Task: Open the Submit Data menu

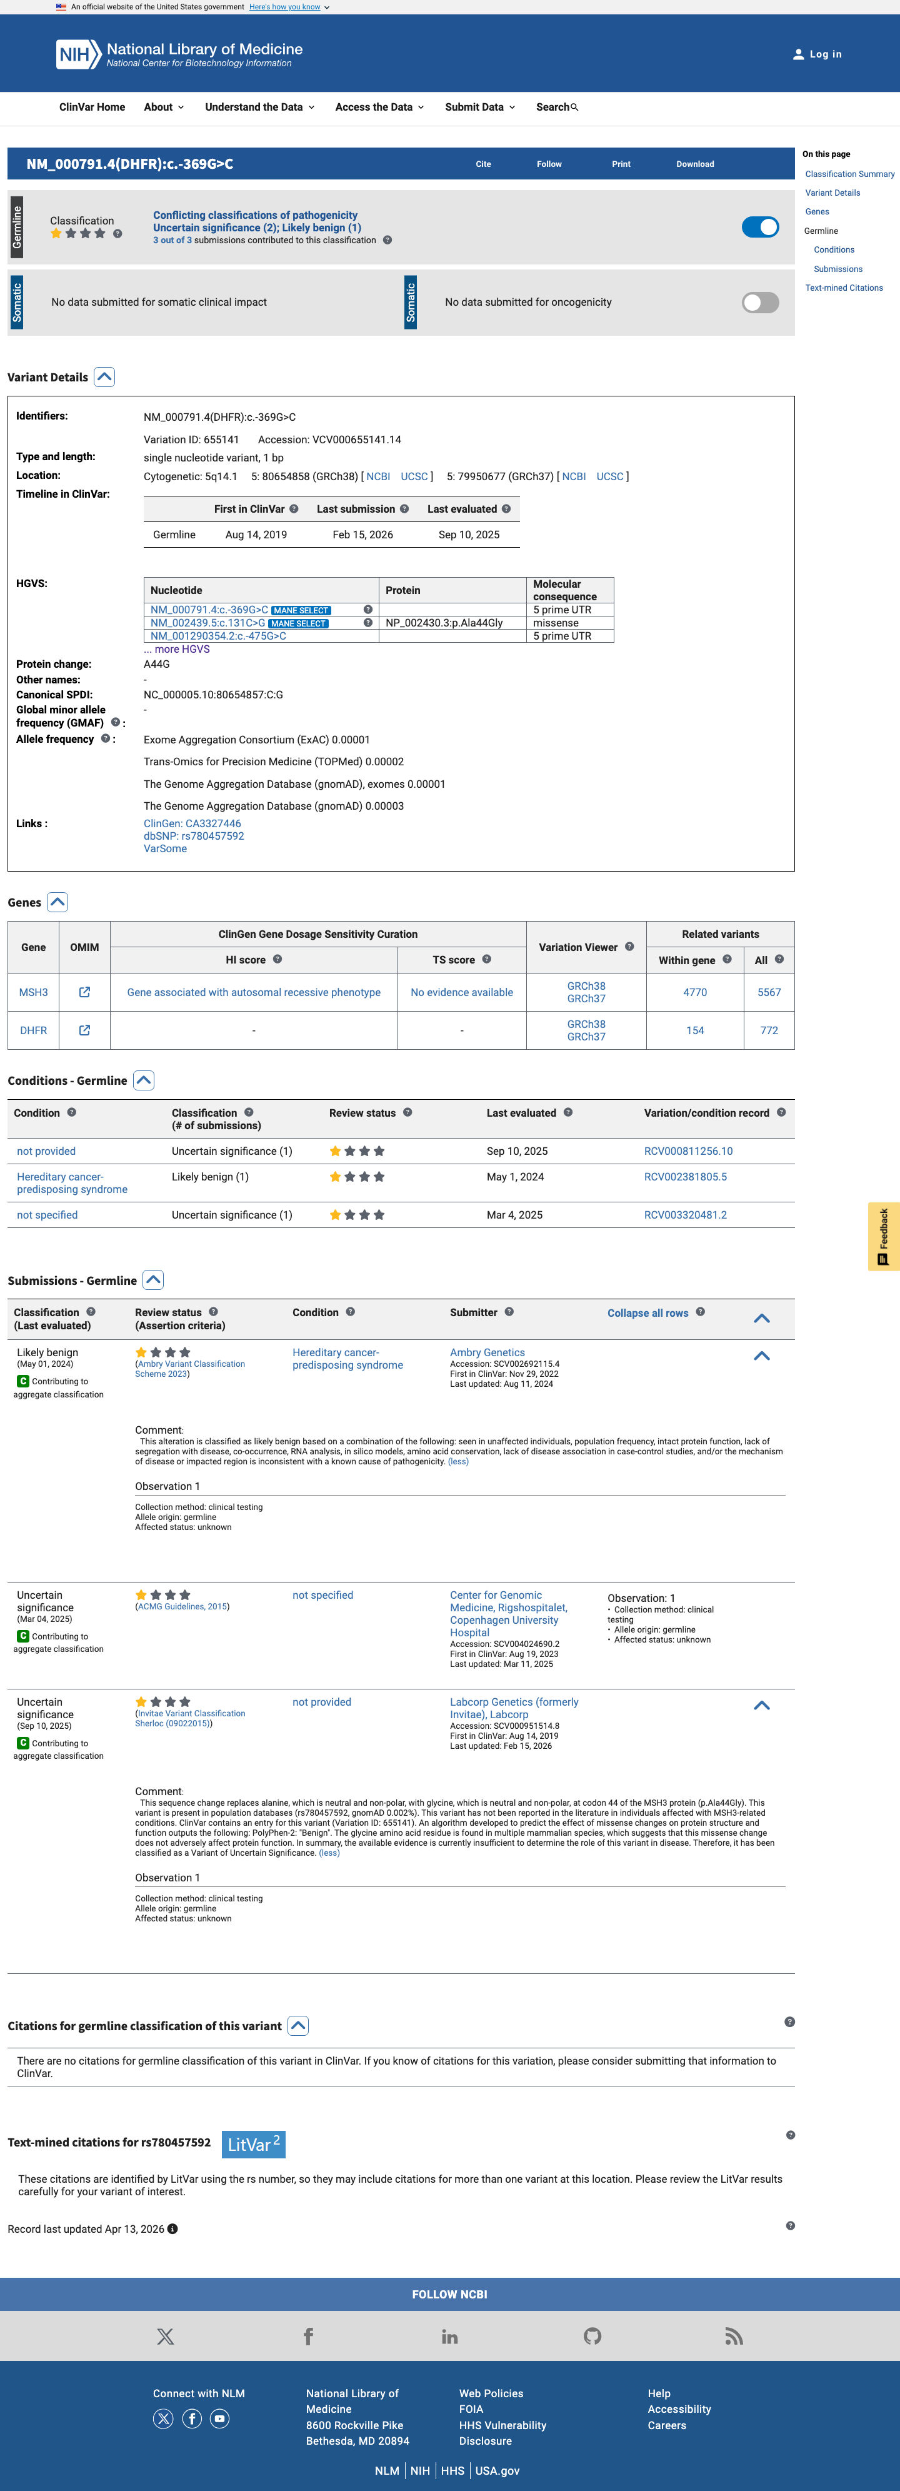Action: [481, 108]
